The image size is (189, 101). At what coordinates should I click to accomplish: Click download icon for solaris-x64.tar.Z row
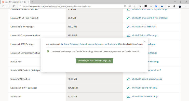(x=129, y=88)
